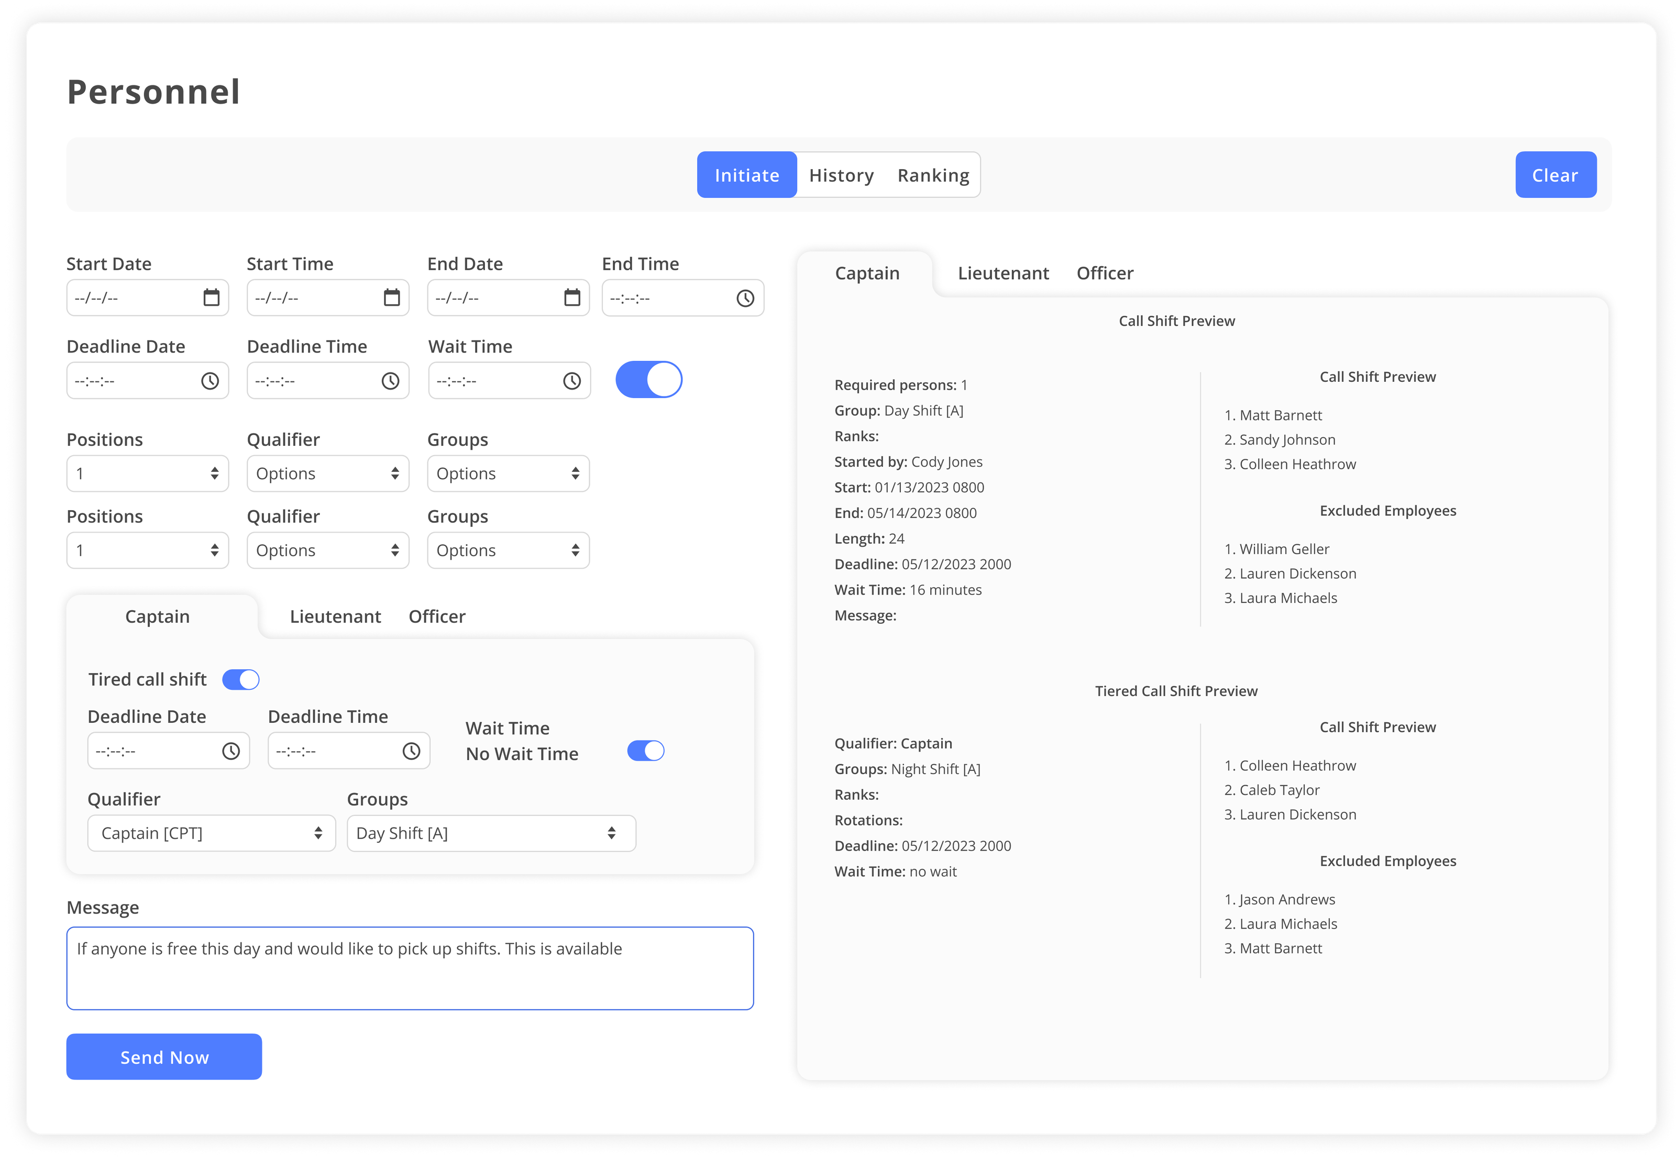Screen dimensions: 1676x1157
Task: Open the Start Date calendar icon
Action: [211, 297]
